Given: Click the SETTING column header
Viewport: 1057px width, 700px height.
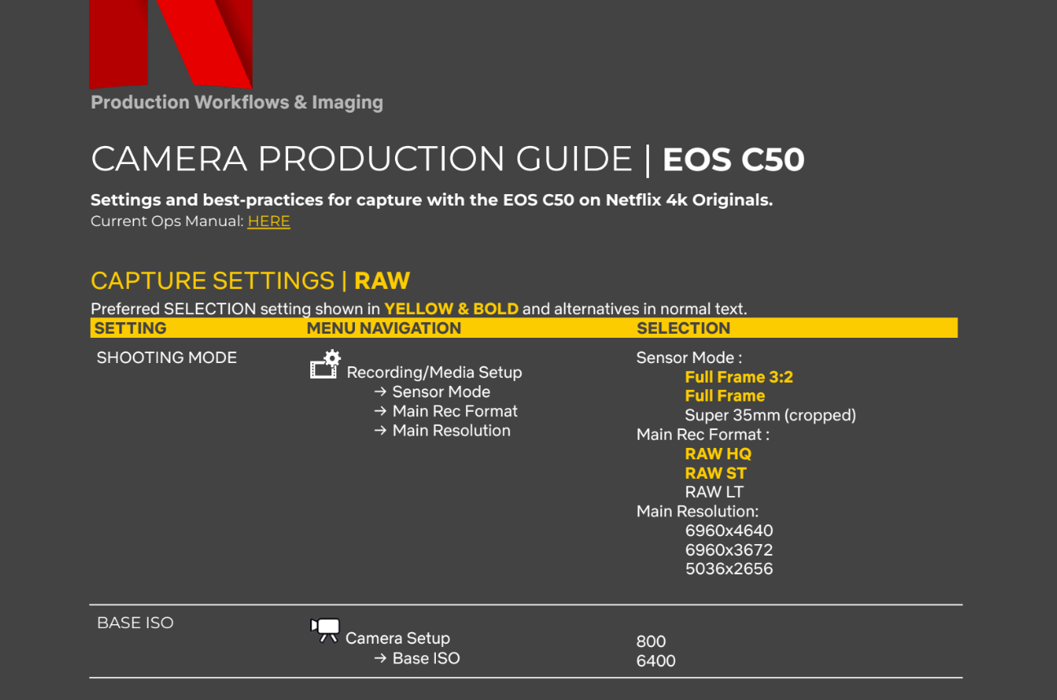Looking at the screenshot, I should pyautogui.click(x=131, y=328).
